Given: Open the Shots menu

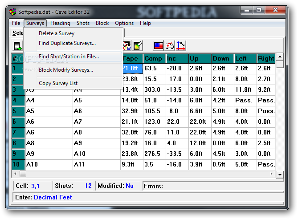Looking at the screenshot, I should pyautogui.click(x=83, y=23).
